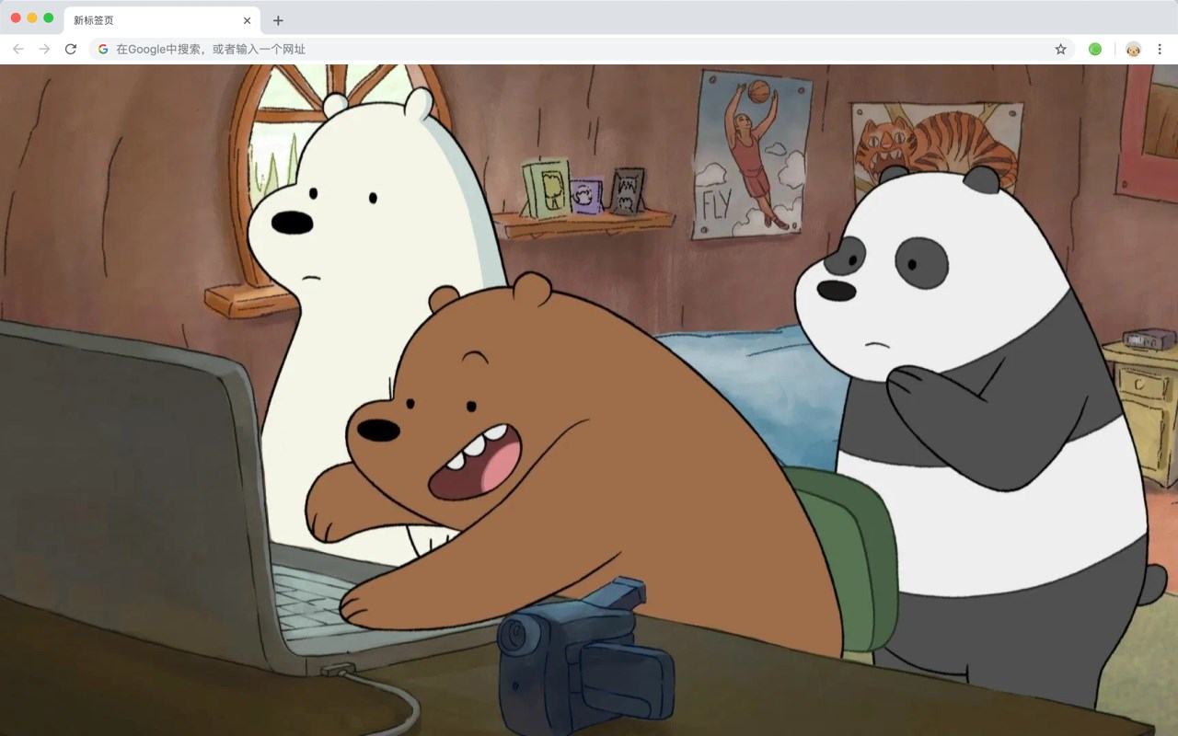Open the user profile avatar
The height and width of the screenshot is (736, 1178).
pos(1134,49)
